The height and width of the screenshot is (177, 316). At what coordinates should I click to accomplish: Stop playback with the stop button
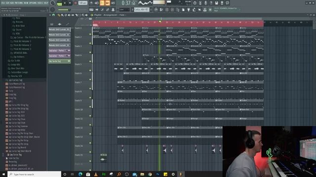[70, 3]
